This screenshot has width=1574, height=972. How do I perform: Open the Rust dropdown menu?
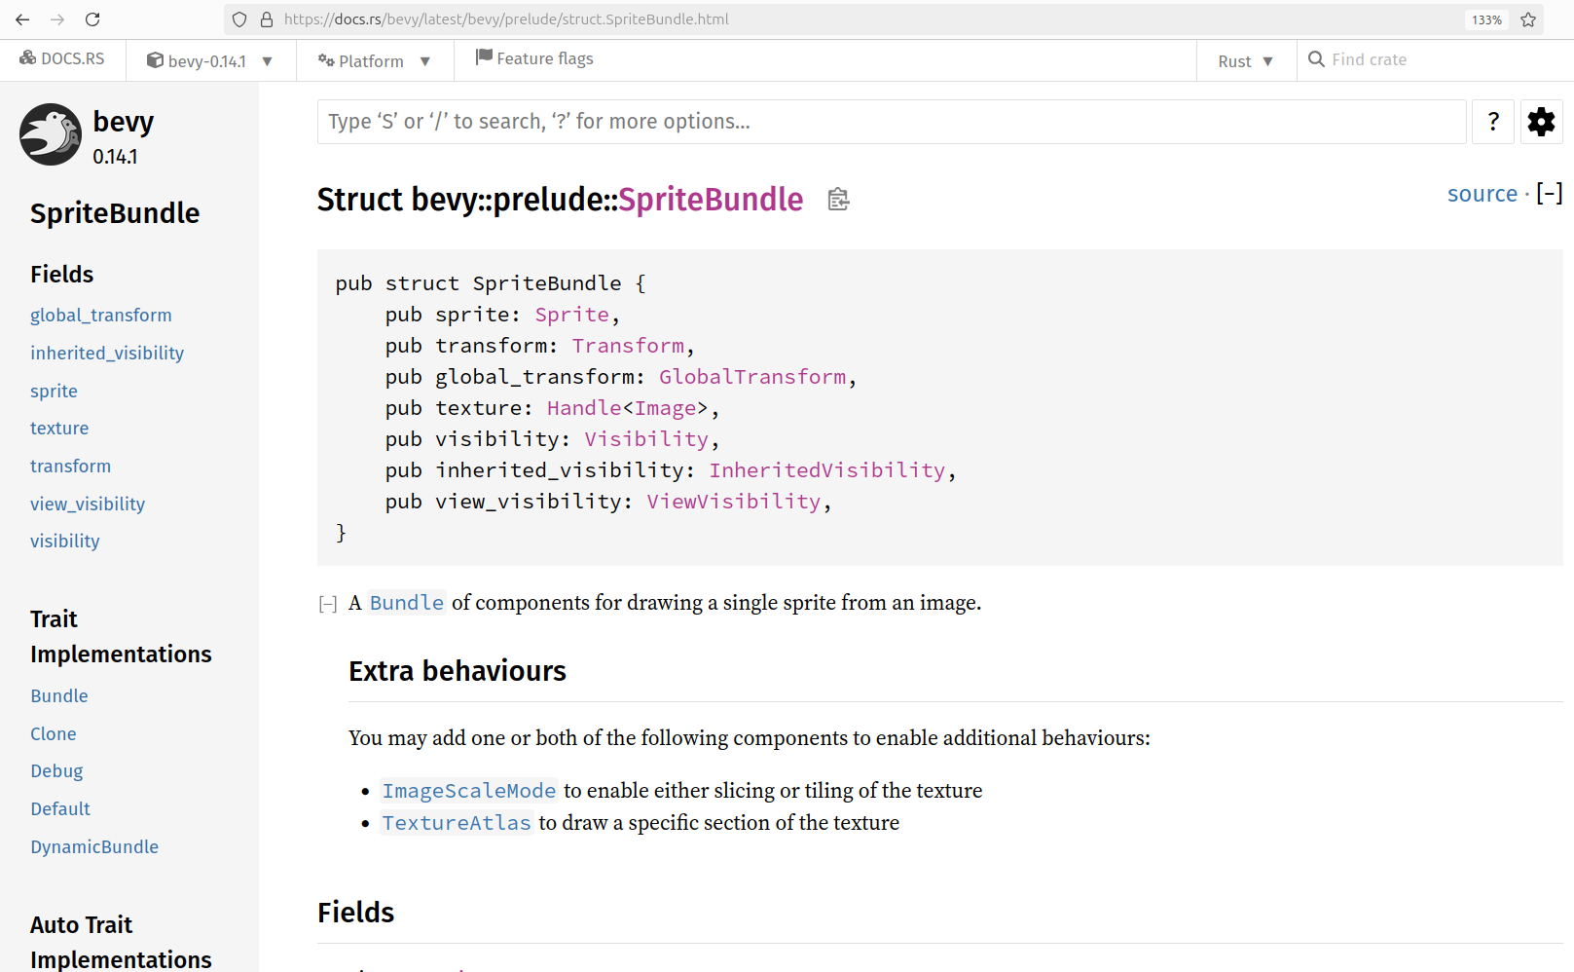point(1246,60)
